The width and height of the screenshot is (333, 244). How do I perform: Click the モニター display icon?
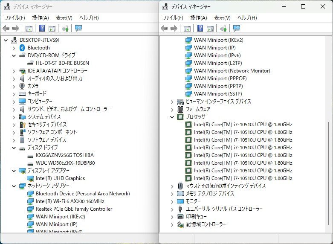180,201
